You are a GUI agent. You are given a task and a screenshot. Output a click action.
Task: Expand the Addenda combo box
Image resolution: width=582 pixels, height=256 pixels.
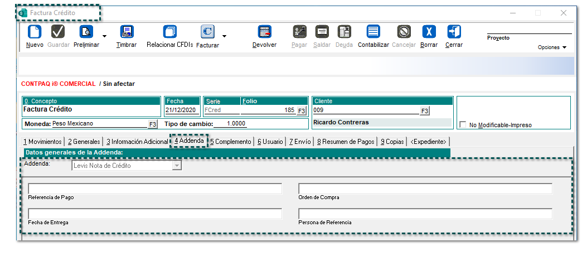click(177, 166)
